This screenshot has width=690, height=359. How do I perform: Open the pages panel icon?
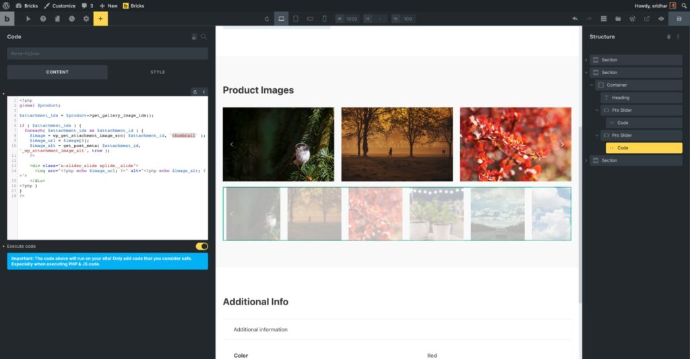pyautogui.click(x=57, y=18)
